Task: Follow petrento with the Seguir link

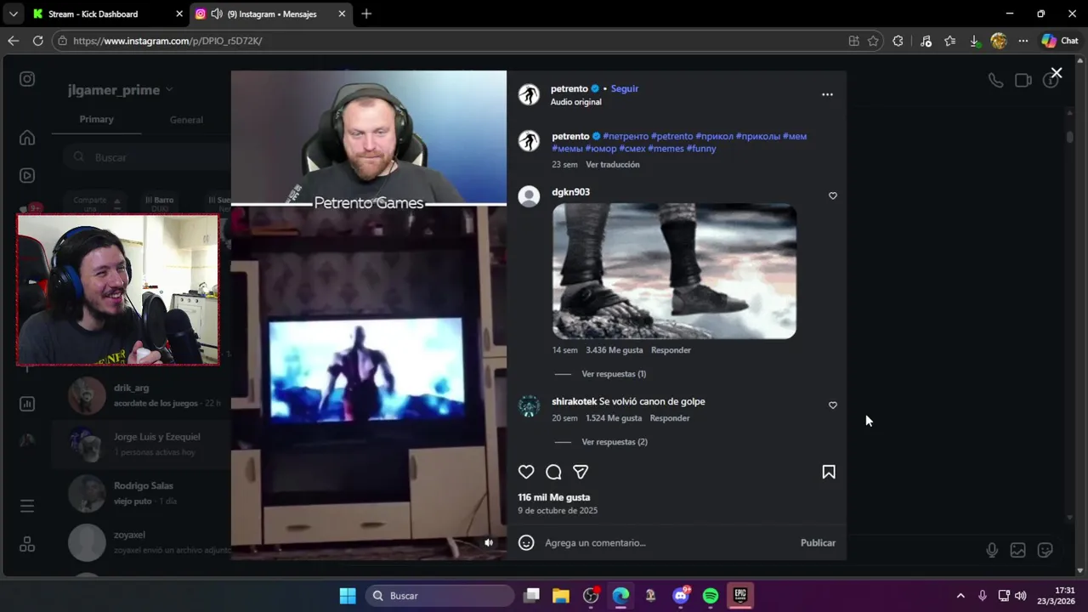Action: coord(624,88)
